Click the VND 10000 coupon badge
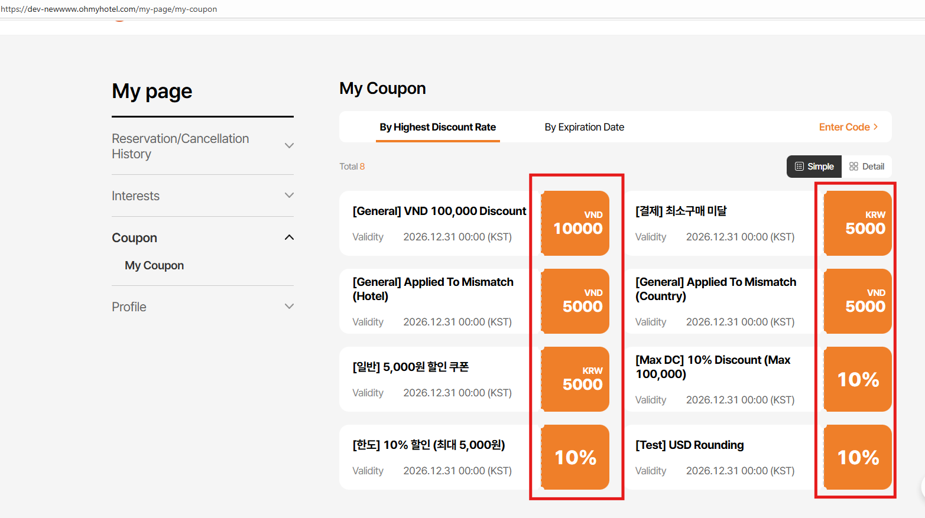925x518 pixels. [x=575, y=223]
